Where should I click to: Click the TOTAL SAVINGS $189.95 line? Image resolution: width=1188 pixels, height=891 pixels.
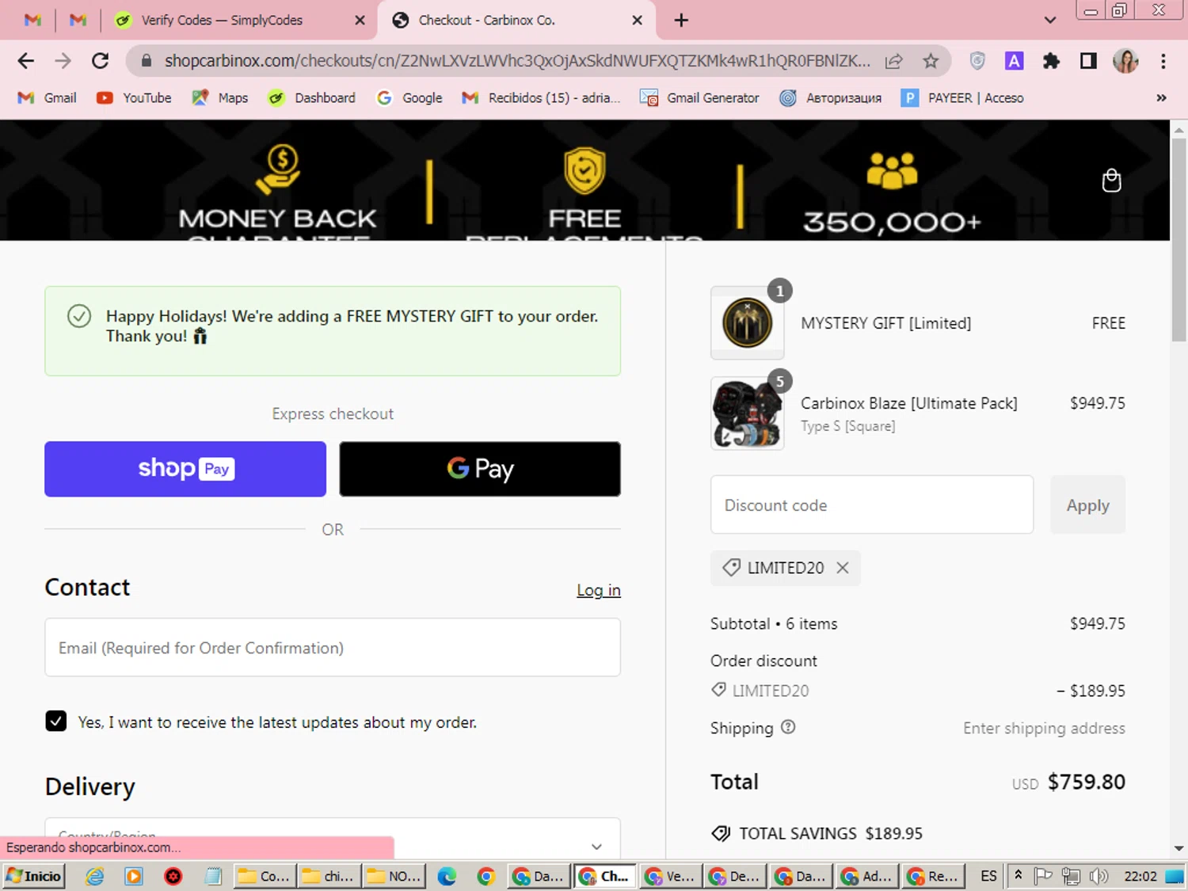[x=817, y=833]
